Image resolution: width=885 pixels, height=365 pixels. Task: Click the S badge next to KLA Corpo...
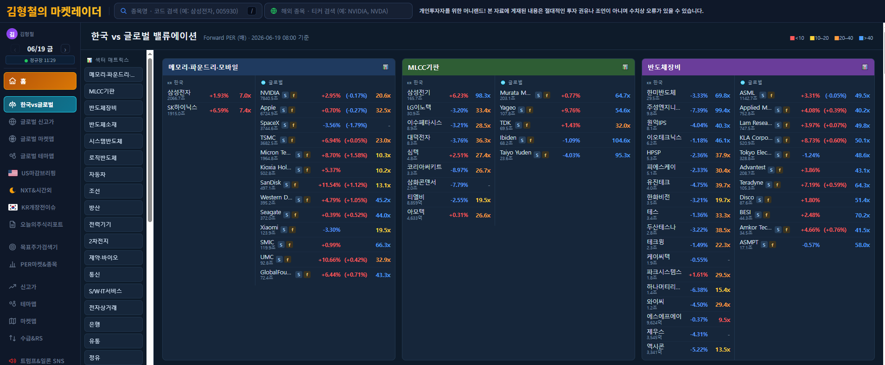778,140
